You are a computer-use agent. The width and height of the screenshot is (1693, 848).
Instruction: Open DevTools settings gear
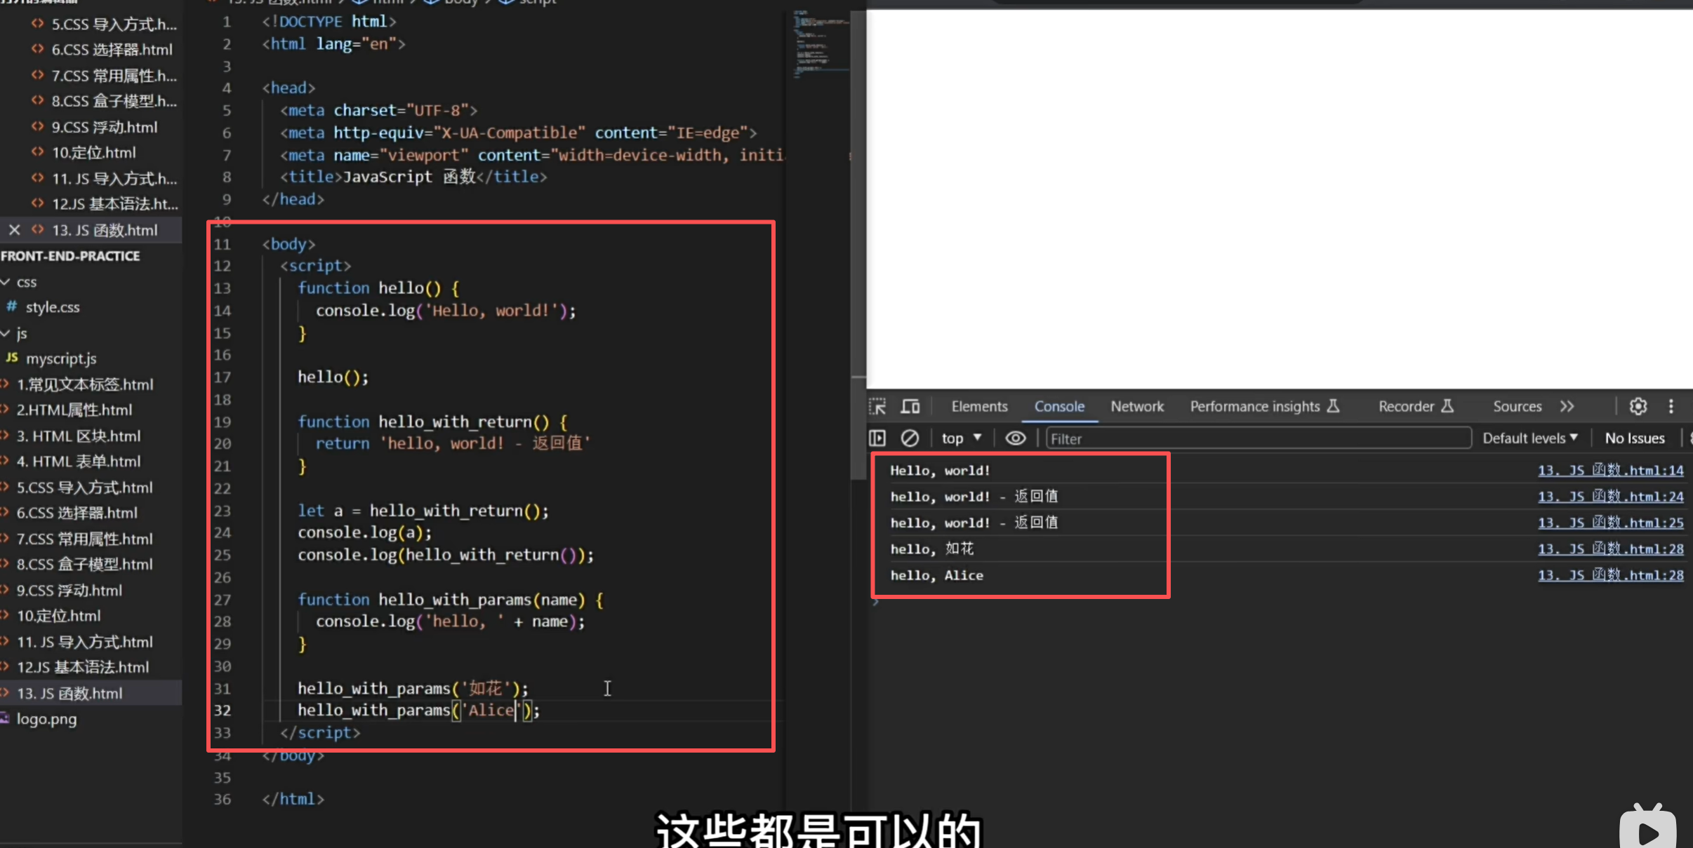point(1638,406)
